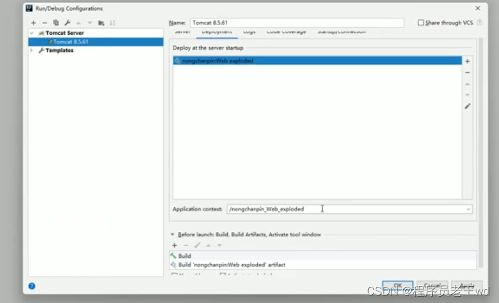The image size is (499, 303).
Task: Move deployment artifact down
Action: (467, 95)
